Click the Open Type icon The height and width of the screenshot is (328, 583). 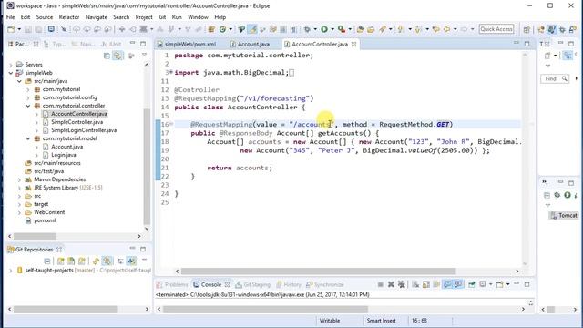click(x=360, y=29)
